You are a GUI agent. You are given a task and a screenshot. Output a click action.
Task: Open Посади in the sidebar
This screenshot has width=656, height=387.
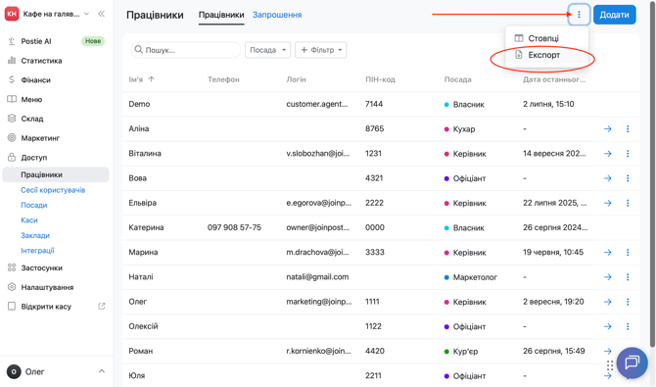(34, 205)
